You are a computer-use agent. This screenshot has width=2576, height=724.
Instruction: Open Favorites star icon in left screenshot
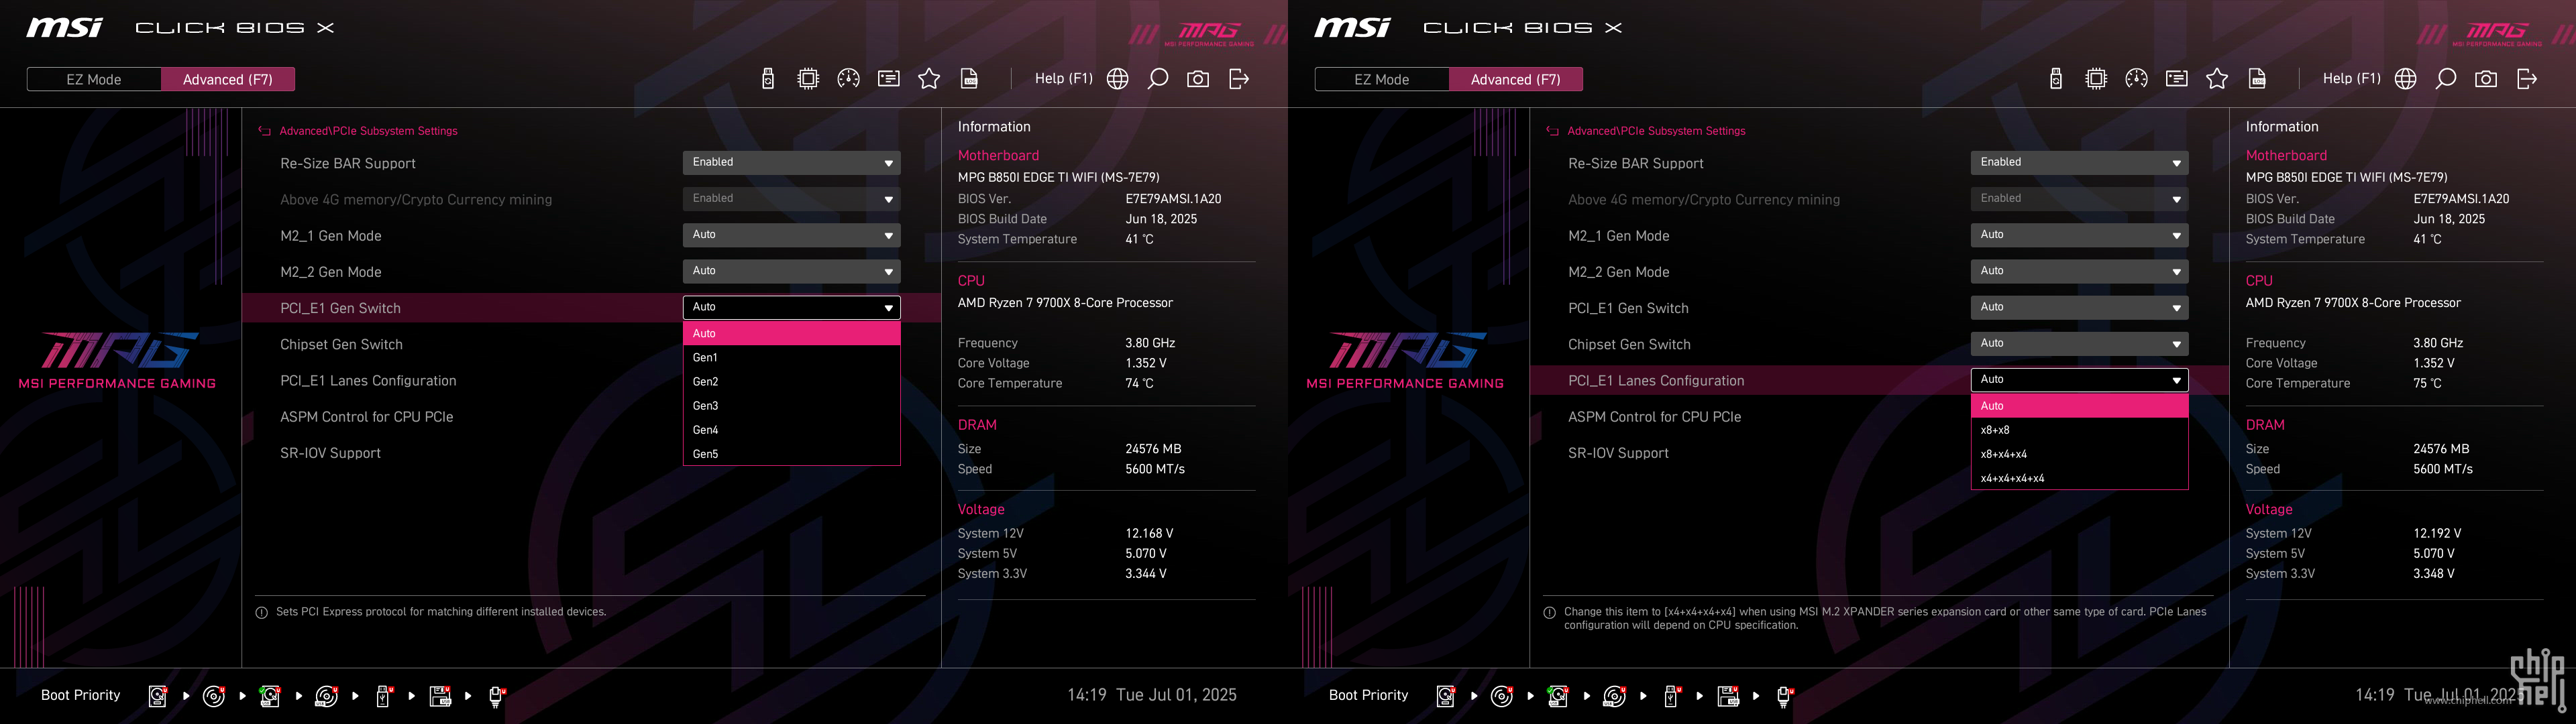(x=929, y=79)
